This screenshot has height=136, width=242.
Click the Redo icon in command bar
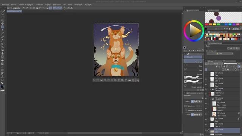(x=27, y=8)
